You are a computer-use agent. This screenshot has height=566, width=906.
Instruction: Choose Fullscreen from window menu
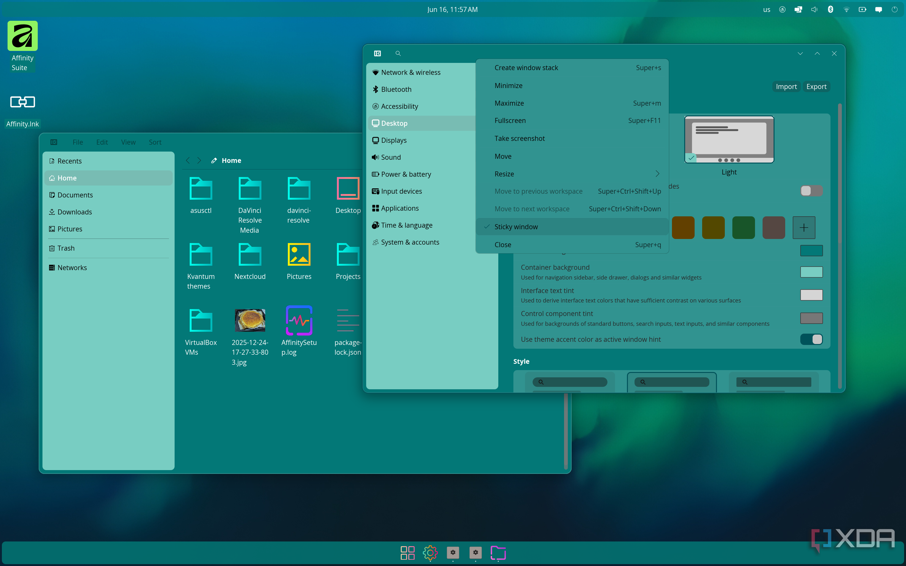point(572,120)
